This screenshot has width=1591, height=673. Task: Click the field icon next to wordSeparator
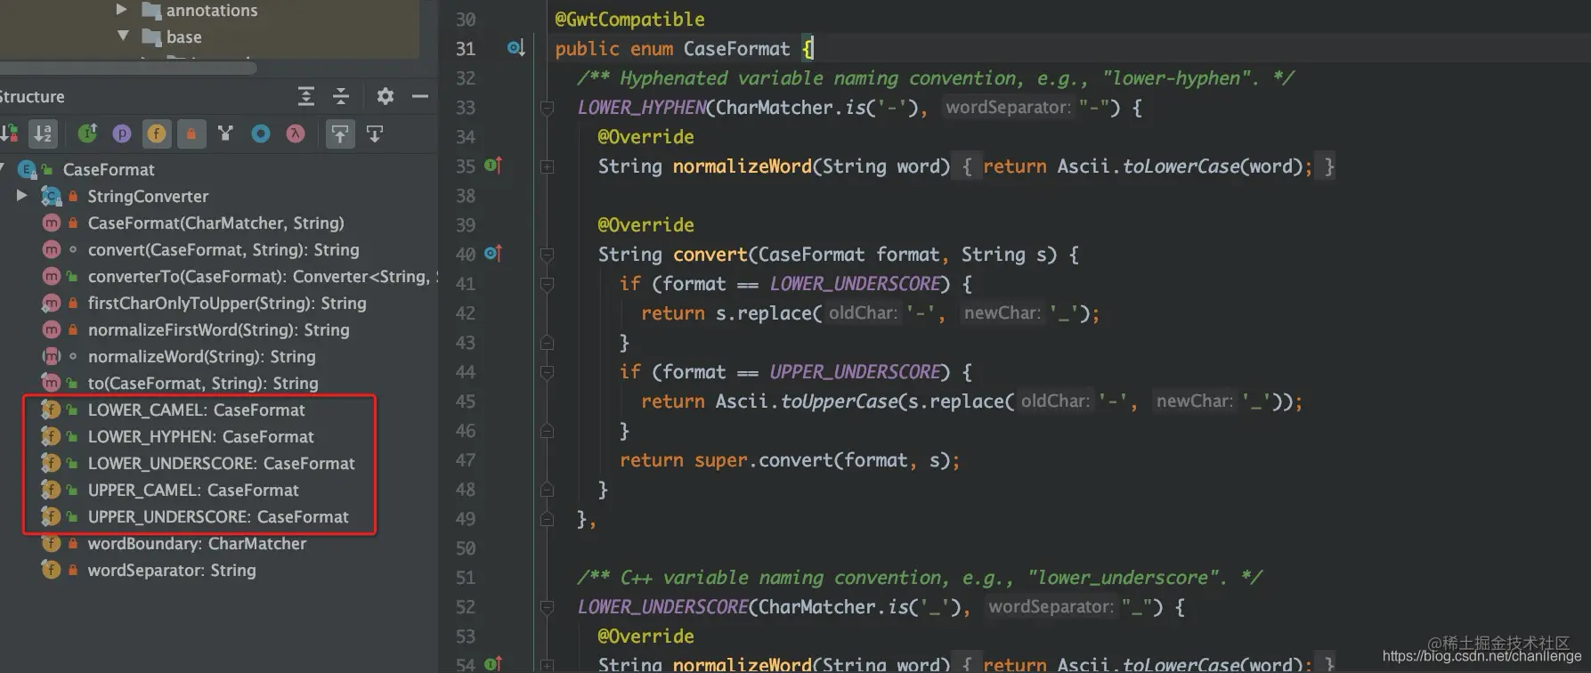(51, 570)
